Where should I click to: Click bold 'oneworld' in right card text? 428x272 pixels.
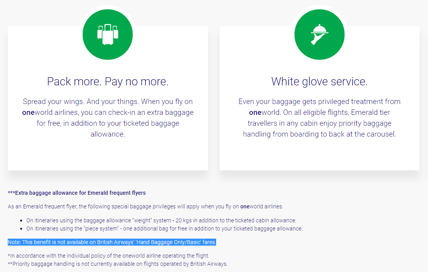click(x=265, y=113)
